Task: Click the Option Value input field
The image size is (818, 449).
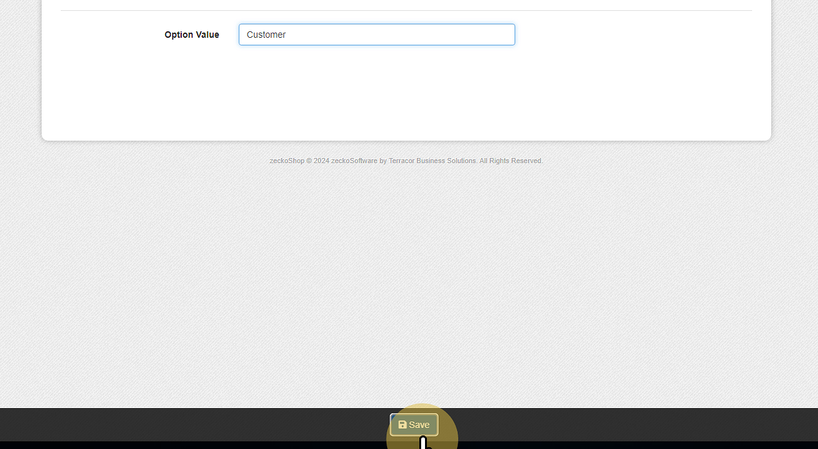Action: pos(377,35)
